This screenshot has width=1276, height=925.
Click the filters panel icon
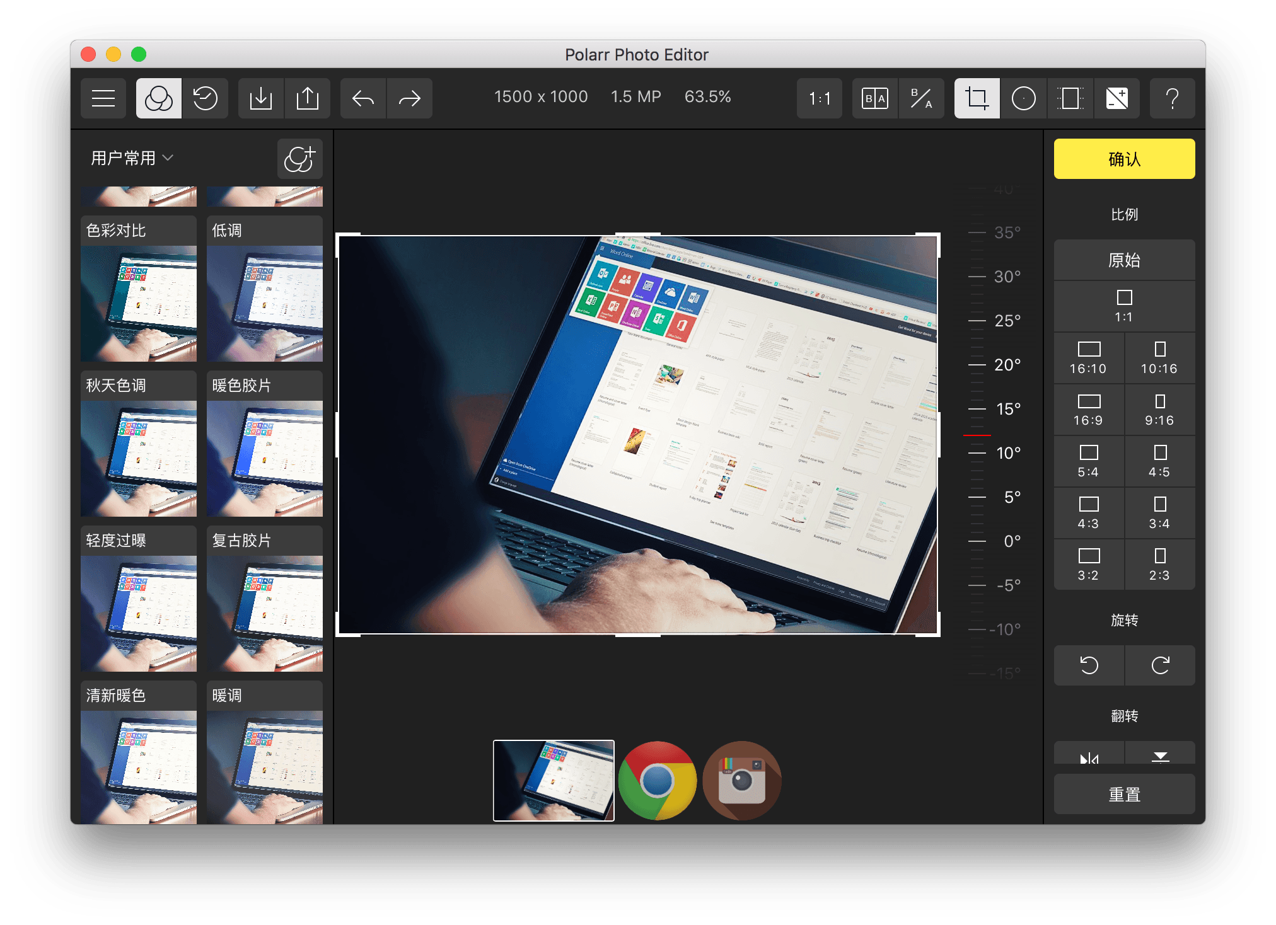pyautogui.click(x=159, y=98)
